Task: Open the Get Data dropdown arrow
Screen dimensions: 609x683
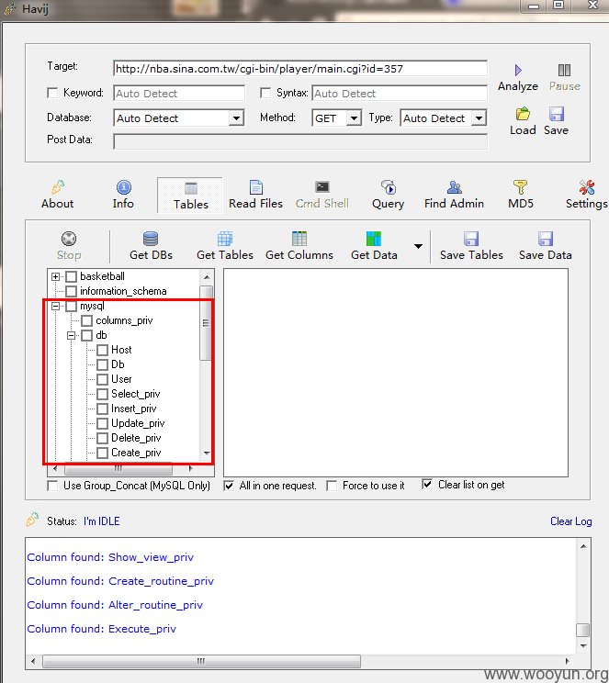Action: coord(418,246)
